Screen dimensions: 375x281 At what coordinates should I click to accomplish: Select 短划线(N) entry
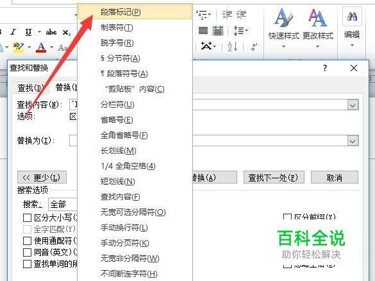click(x=135, y=182)
